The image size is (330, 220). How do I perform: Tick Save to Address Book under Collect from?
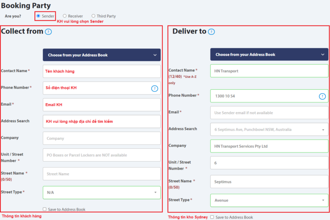[45, 209]
